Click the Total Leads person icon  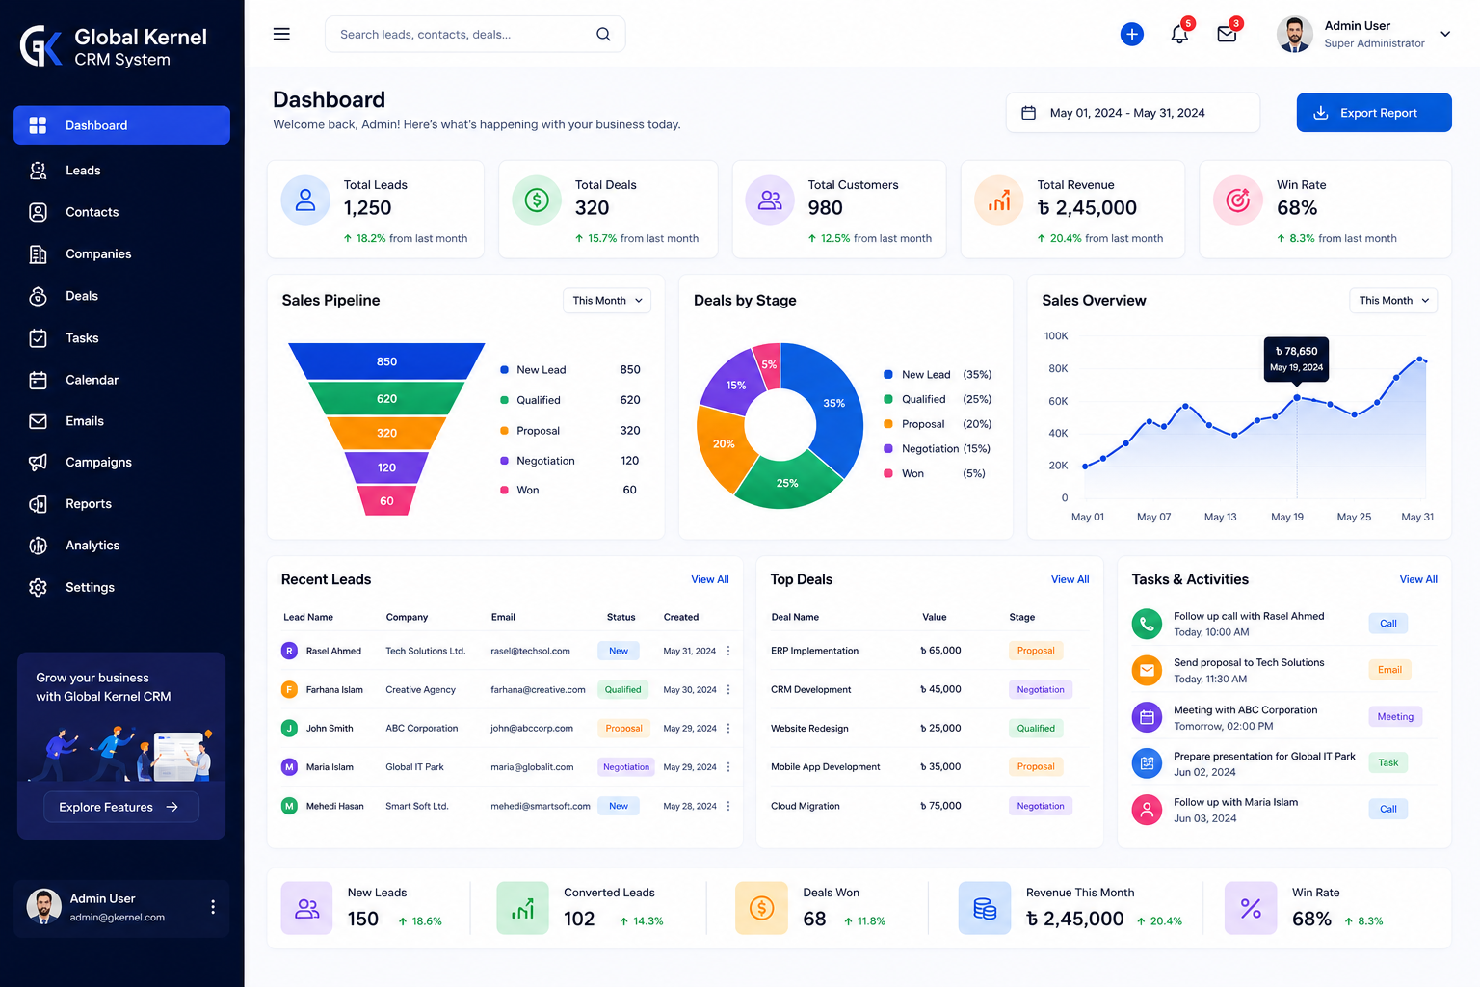[305, 200]
